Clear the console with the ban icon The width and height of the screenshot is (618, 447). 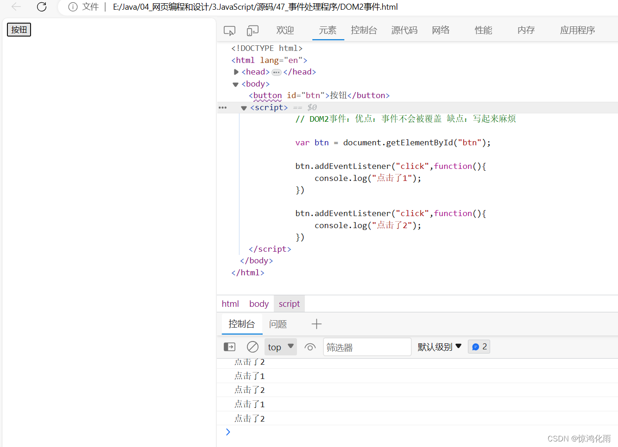click(x=252, y=347)
